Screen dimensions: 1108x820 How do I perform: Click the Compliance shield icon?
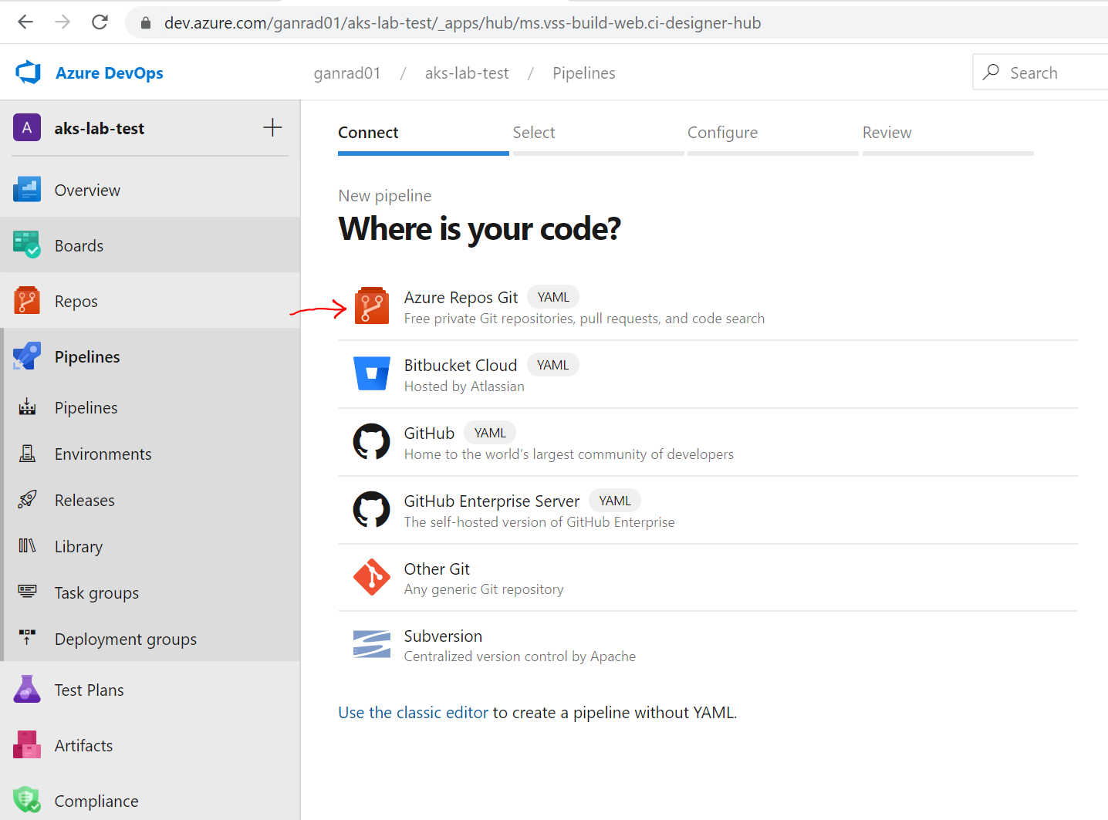tap(27, 800)
